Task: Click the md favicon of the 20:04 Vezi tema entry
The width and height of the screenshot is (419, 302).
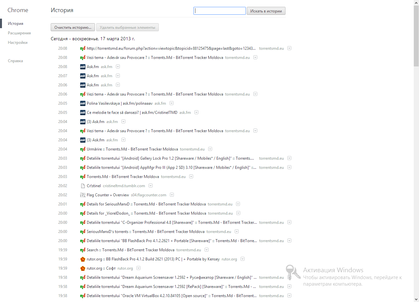Action: [x=83, y=131]
